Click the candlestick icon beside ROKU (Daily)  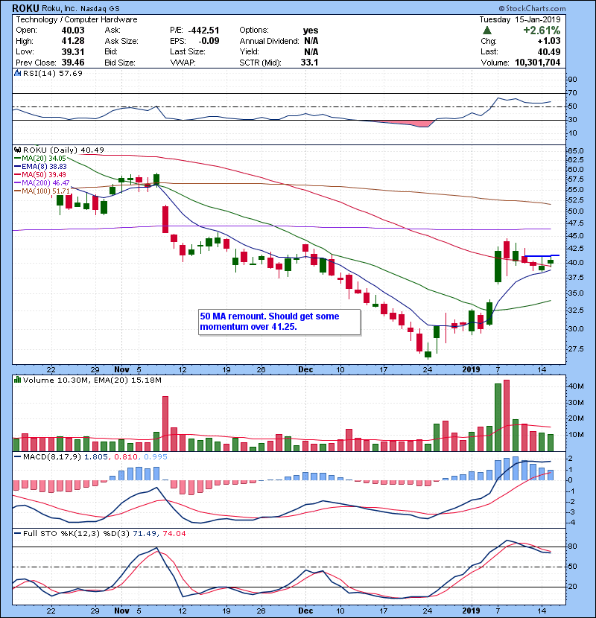point(17,150)
